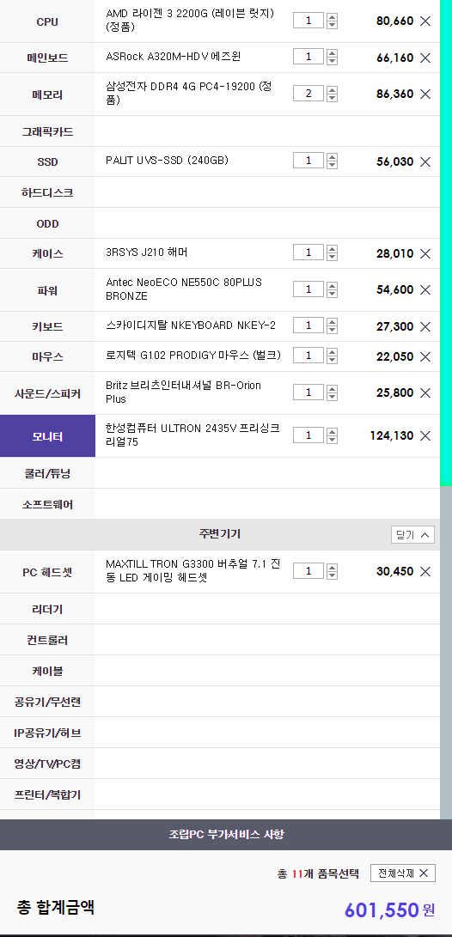The width and height of the screenshot is (452, 937).
Task: Click the page scrollbar thumb
Action: click(446, 242)
